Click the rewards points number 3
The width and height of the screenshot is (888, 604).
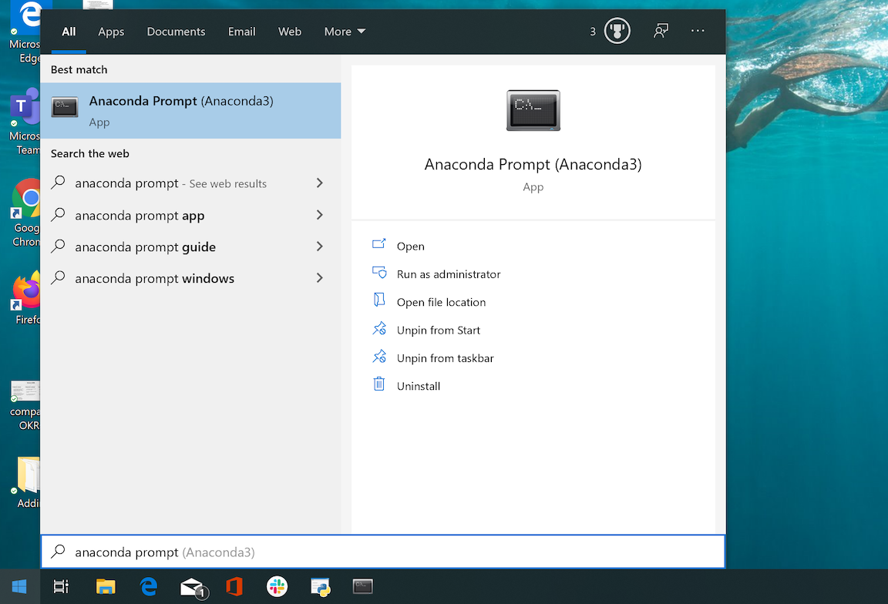(592, 32)
